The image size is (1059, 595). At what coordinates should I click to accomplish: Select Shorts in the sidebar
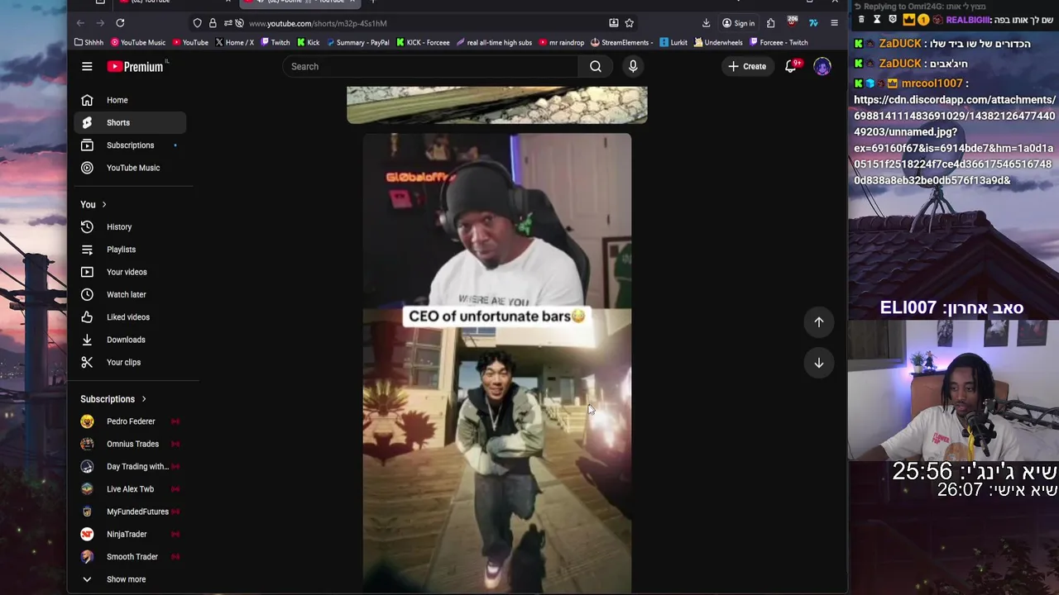pos(130,122)
